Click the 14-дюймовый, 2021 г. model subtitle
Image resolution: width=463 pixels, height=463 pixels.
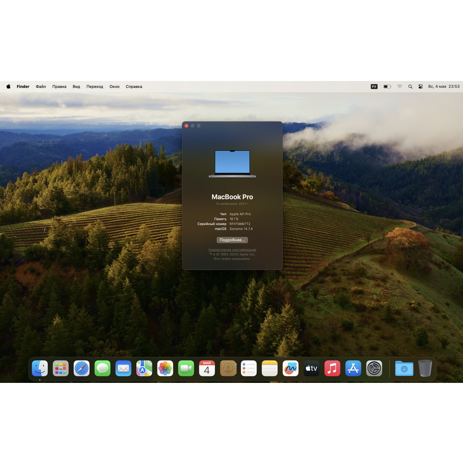[232, 204]
